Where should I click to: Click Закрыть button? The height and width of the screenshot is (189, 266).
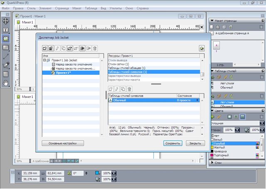tap(195, 143)
